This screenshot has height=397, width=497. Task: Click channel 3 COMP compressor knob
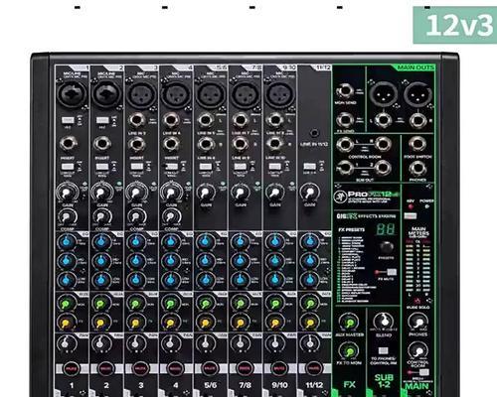[x=136, y=217]
